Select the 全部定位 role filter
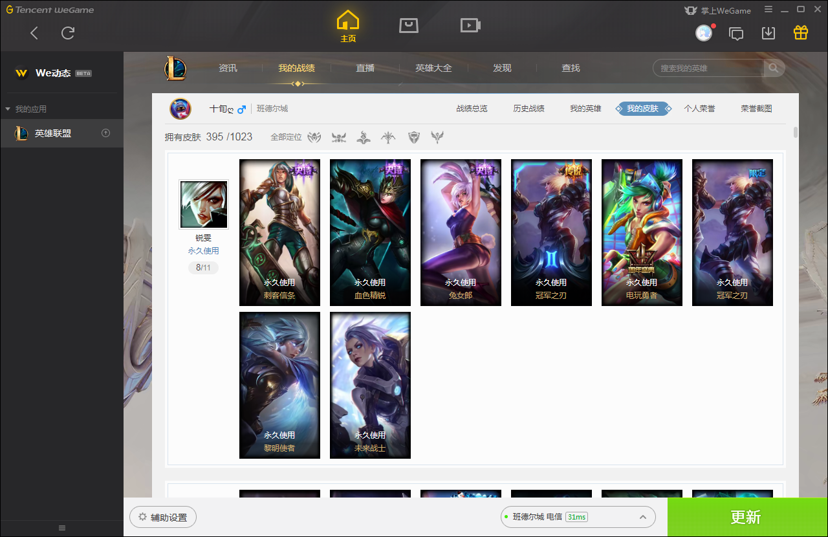Viewport: 828px width, 537px height. coord(287,137)
